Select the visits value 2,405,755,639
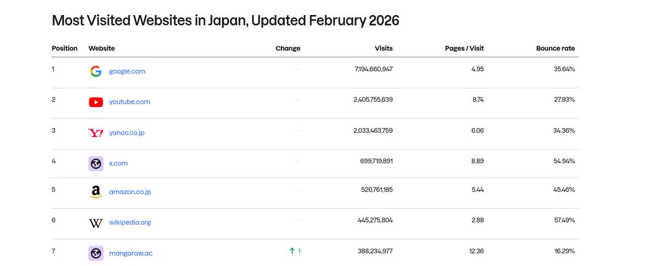Screen dimensions: 669x266 coord(373,100)
